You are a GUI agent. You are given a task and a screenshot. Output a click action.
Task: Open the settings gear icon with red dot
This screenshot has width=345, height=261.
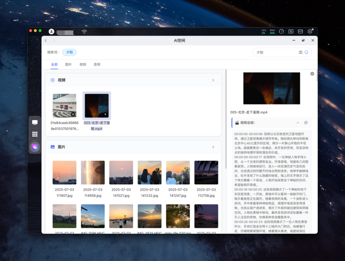310,31
